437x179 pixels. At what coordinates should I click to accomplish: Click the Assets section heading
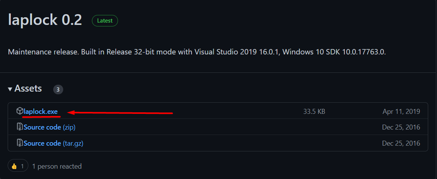point(28,89)
